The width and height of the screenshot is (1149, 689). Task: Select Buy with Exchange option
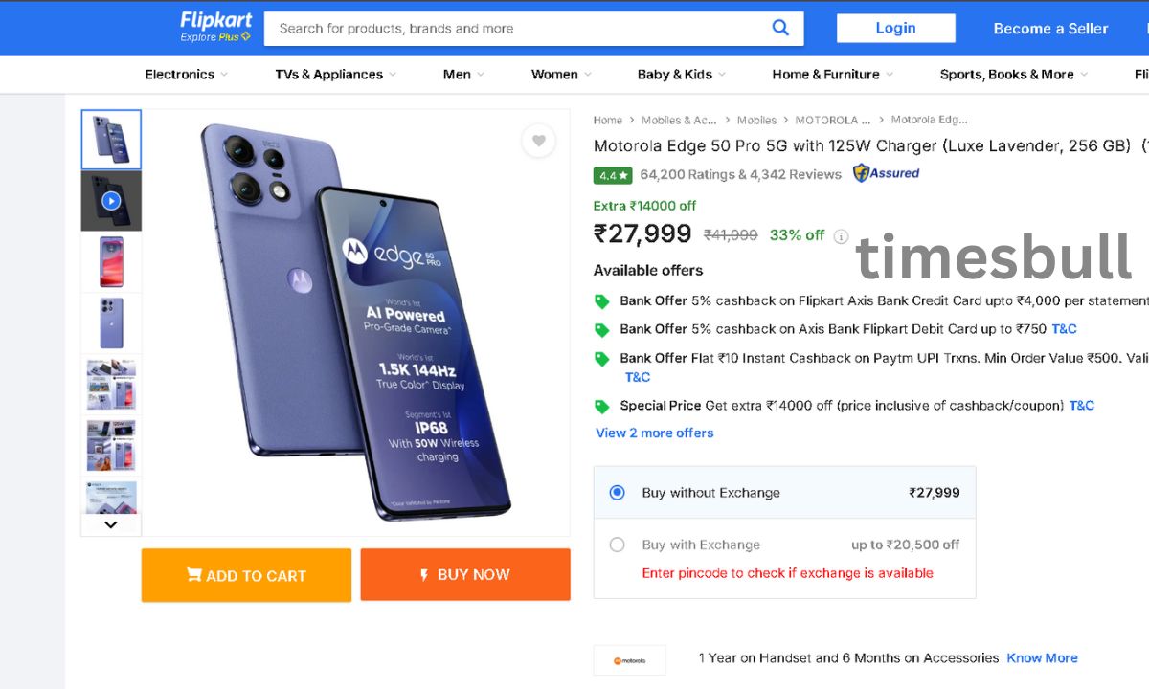[x=618, y=545]
